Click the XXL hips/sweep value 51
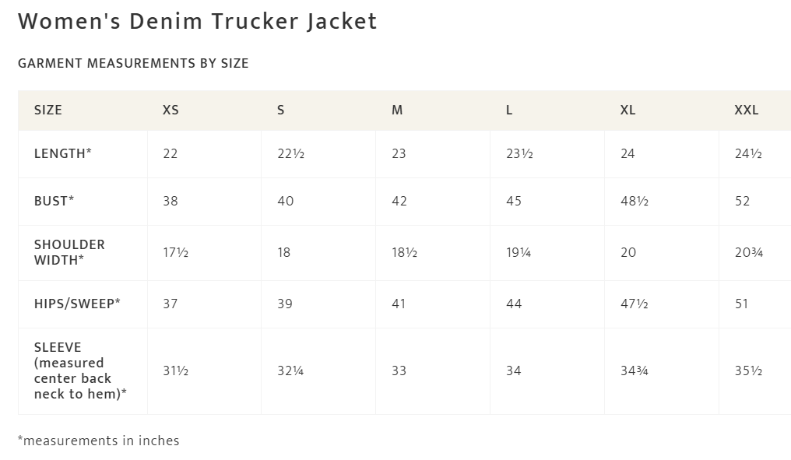Screen dimensions: 791x460 click(741, 304)
